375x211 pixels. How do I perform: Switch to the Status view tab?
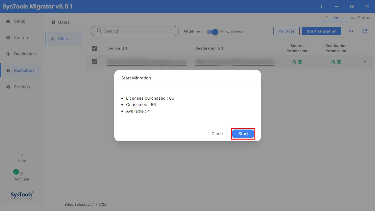[360, 18]
